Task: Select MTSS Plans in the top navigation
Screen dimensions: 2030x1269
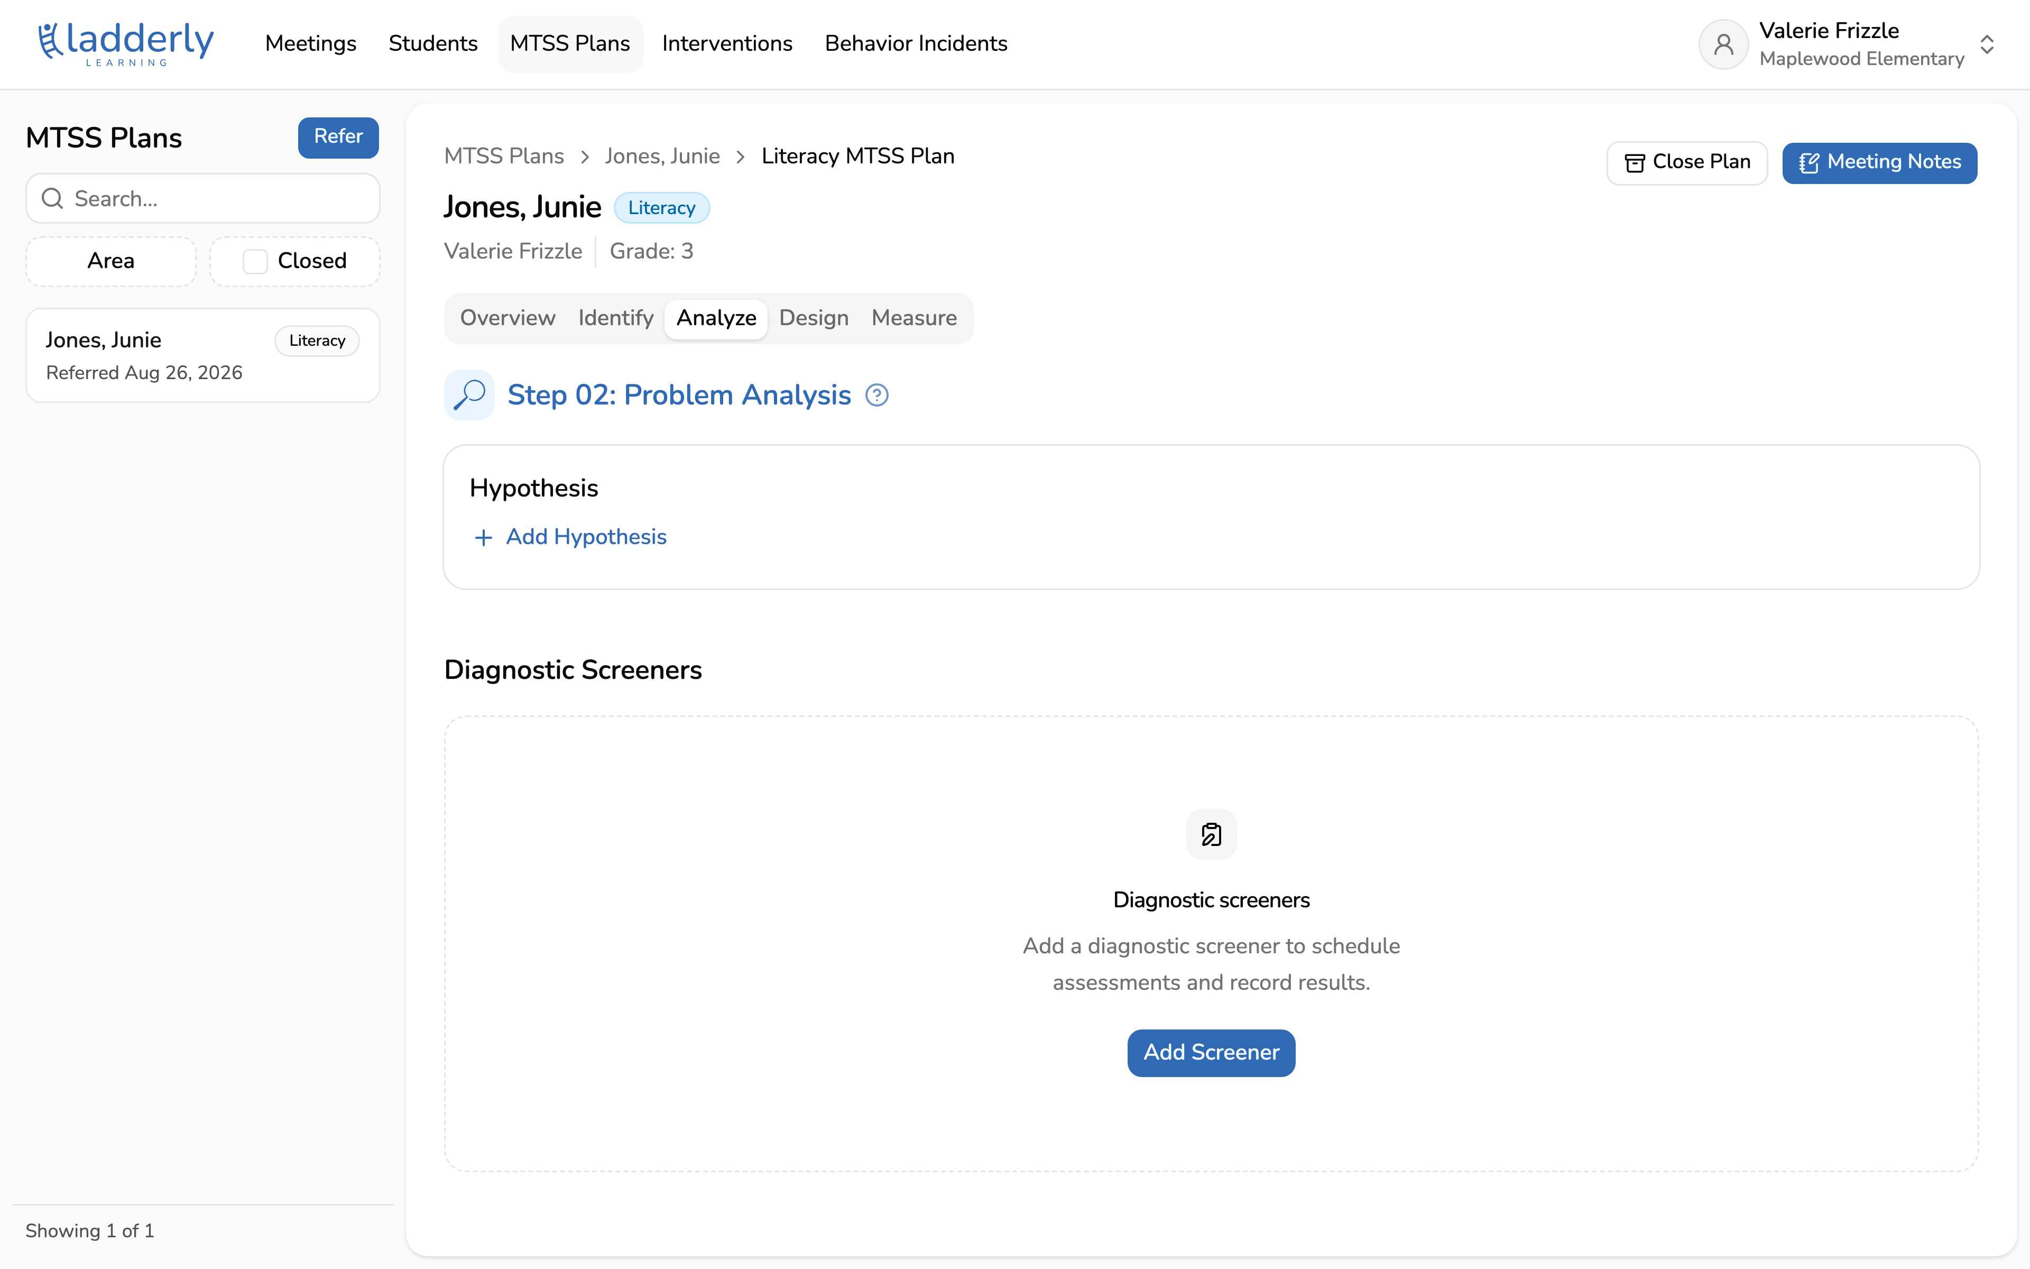Action: point(570,44)
